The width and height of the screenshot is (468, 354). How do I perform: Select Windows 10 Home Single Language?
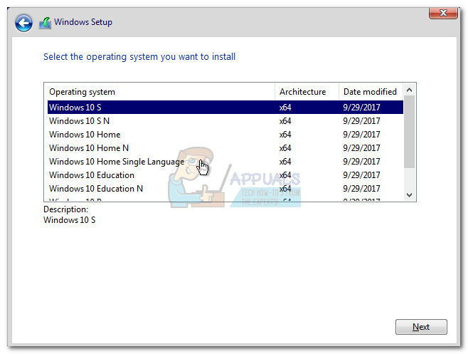tap(225, 162)
